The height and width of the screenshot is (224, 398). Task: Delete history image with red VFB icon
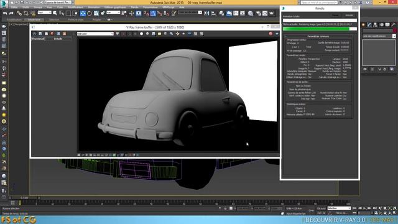pyautogui.click(x=52, y=34)
